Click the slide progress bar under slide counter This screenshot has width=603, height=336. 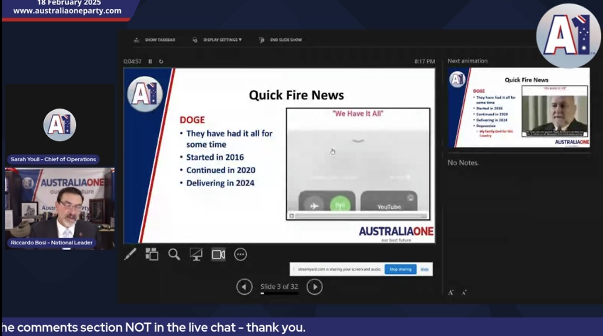click(x=279, y=293)
